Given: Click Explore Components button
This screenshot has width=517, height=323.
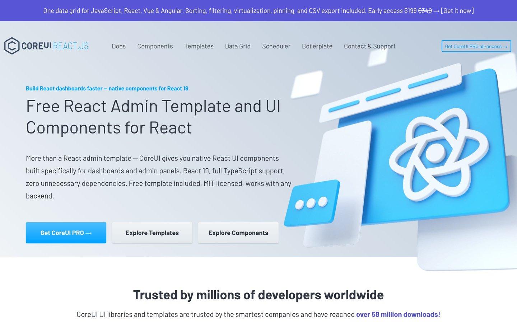Looking at the screenshot, I should pyautogui.click(x=238, y=233).
